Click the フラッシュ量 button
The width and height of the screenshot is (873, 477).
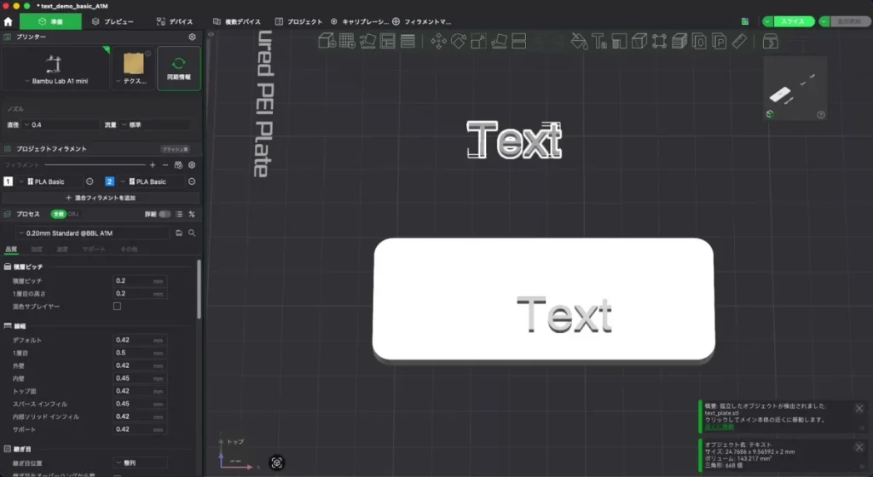click(x=176, y=149)
